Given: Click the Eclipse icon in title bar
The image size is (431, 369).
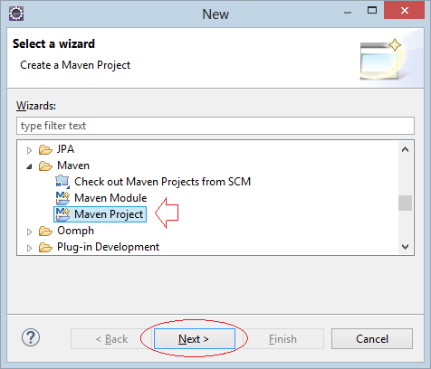Looking at the screenshot, I should click(x=16, y=14).
